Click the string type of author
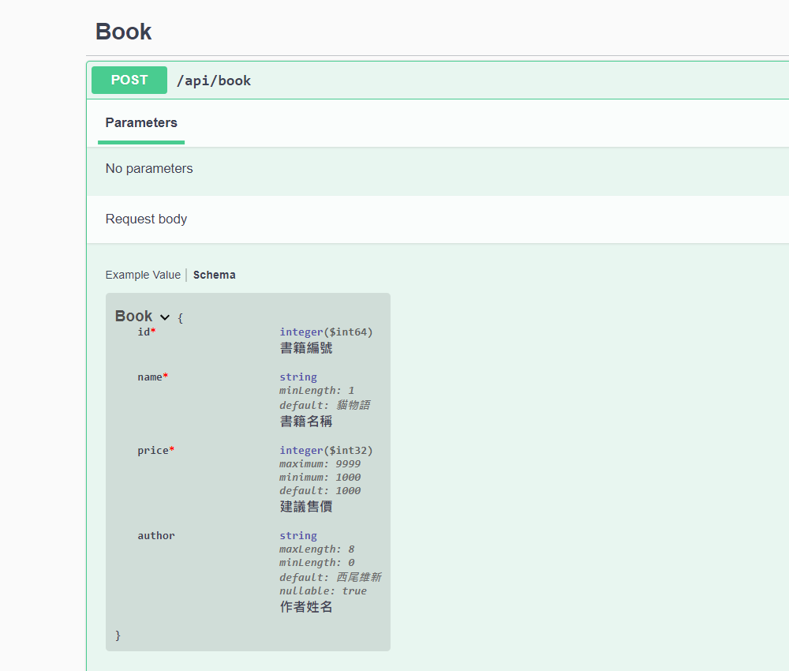This screenshot has width=789, height=671. click(298, 536)
